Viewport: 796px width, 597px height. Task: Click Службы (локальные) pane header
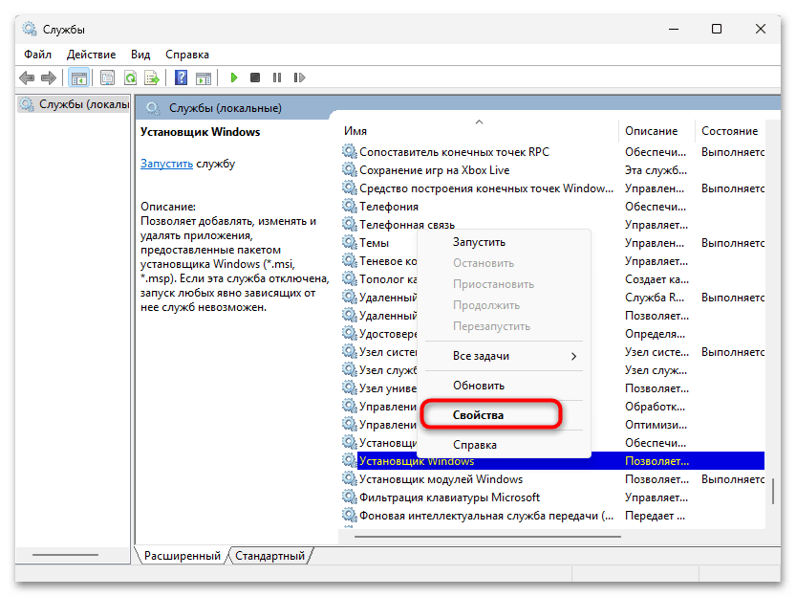tap(225, 108)
